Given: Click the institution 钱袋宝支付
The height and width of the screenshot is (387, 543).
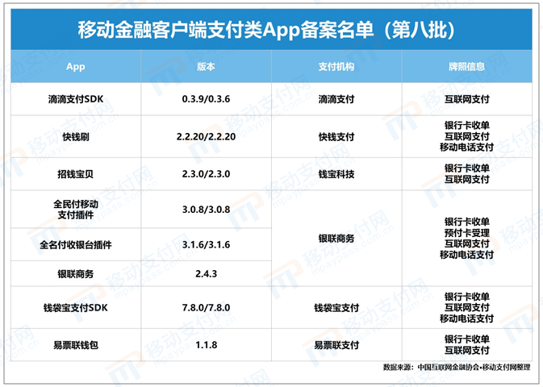Looking at the screenshot, I should 336,307.
